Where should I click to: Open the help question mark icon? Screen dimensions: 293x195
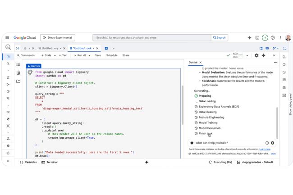click(273, 38)
